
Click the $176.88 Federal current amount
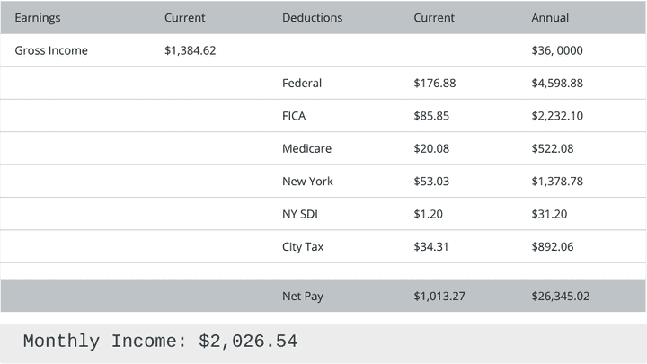coord(435,84)
